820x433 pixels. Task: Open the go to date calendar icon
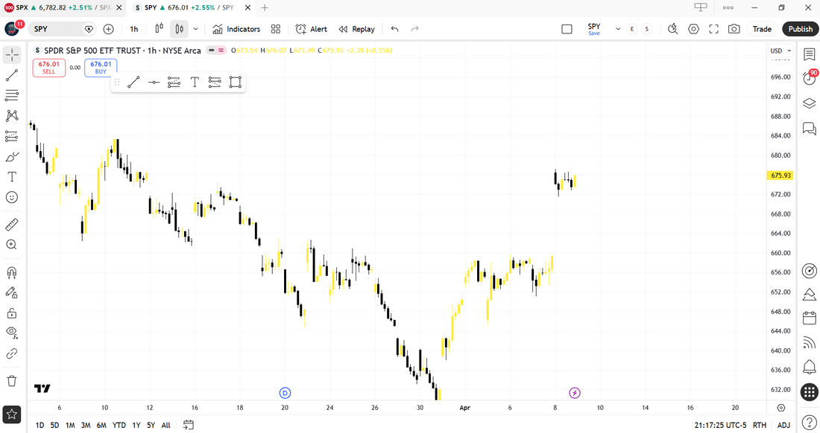click(x=189, y=425)
